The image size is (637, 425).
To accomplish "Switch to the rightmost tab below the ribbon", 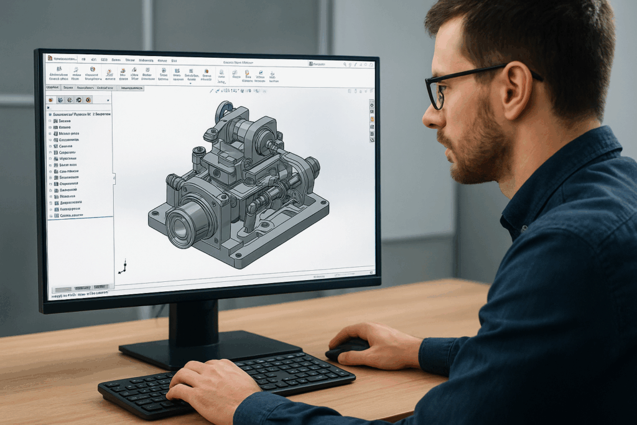I will (131, 88).
